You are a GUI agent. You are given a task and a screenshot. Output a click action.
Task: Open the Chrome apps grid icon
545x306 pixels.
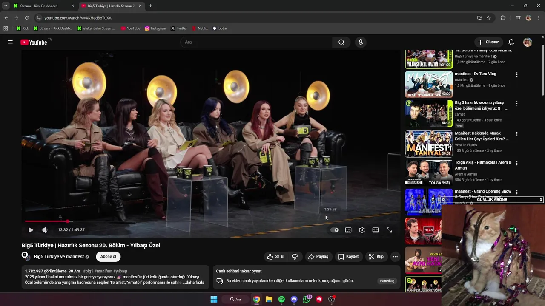6,28
